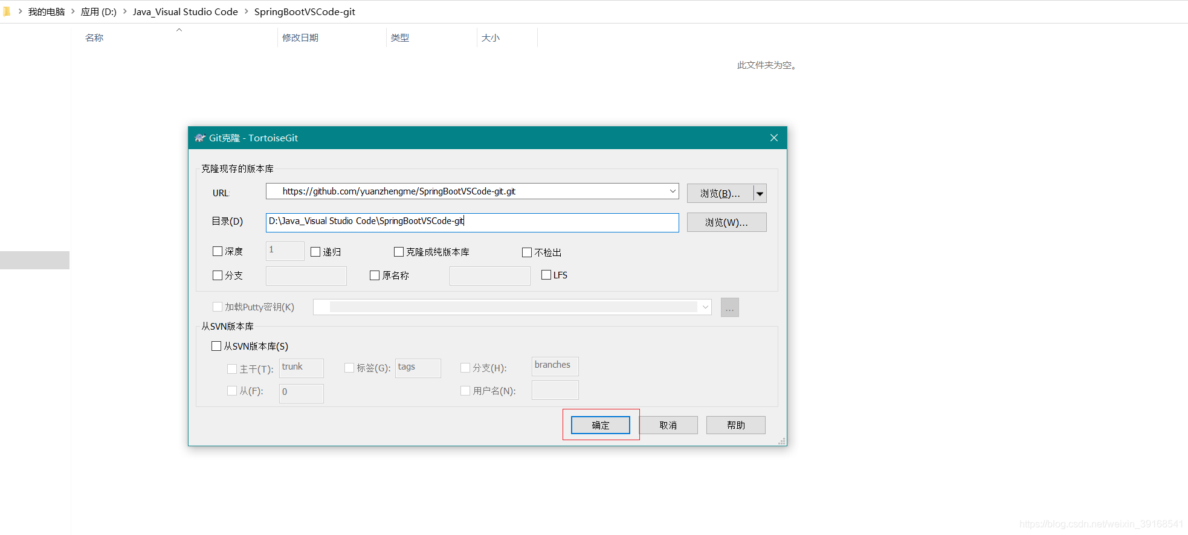Enable the 深度 depth checkbox
Screen dimensions: 1188x535
218,251
